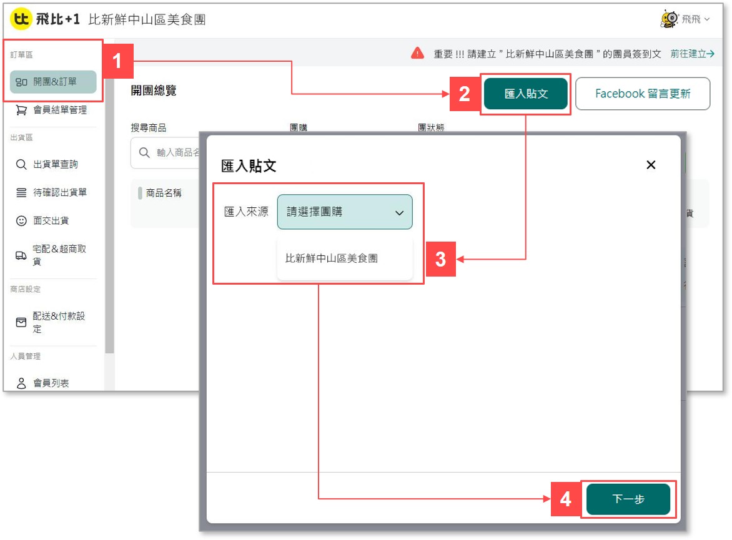Image resolution: width=732 pixels, height=540 pixels.
Task: Click the search magnifier in 搜尋商品 field
Action: (144, 152)
